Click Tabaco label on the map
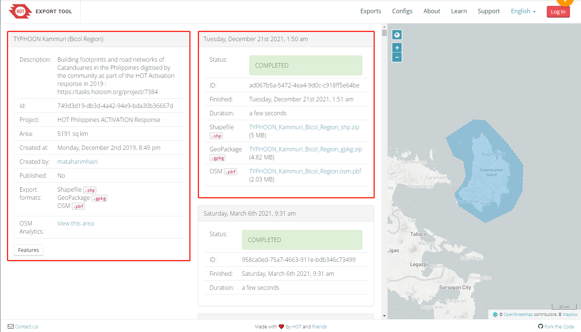 418,234
